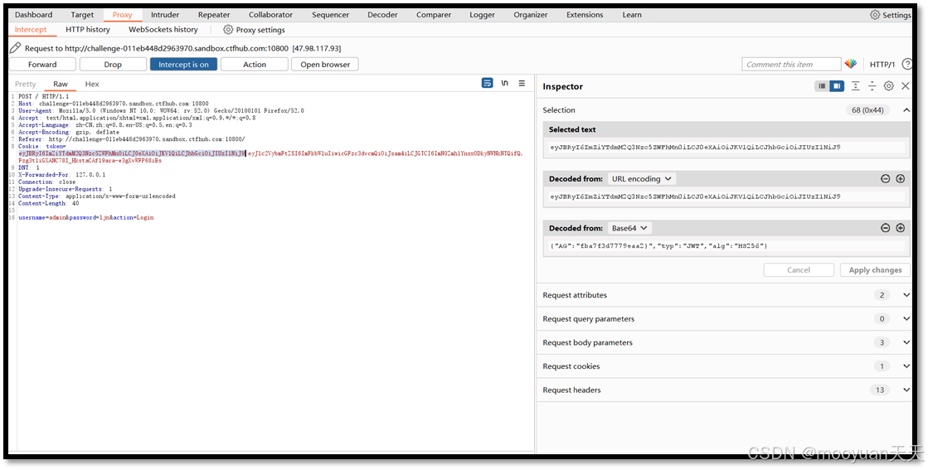928x470 pixels.
Task: Open the Comparer tab
Action: (x=434, y=15)
